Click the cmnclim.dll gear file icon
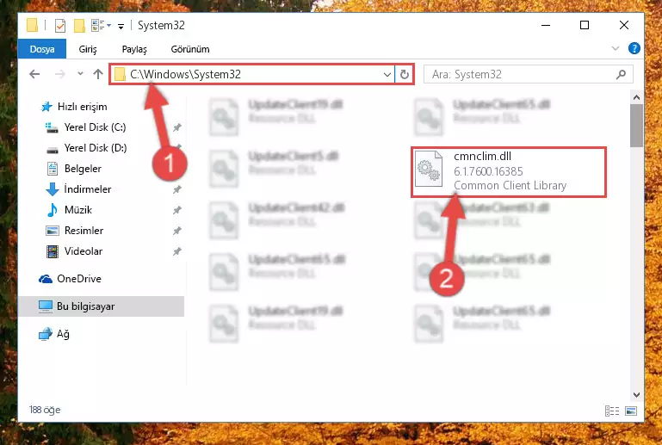Viewport: 662px width, 445px height. point(429,169)
